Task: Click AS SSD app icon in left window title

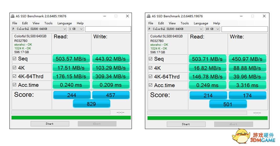Action: (x=12, y=16)
